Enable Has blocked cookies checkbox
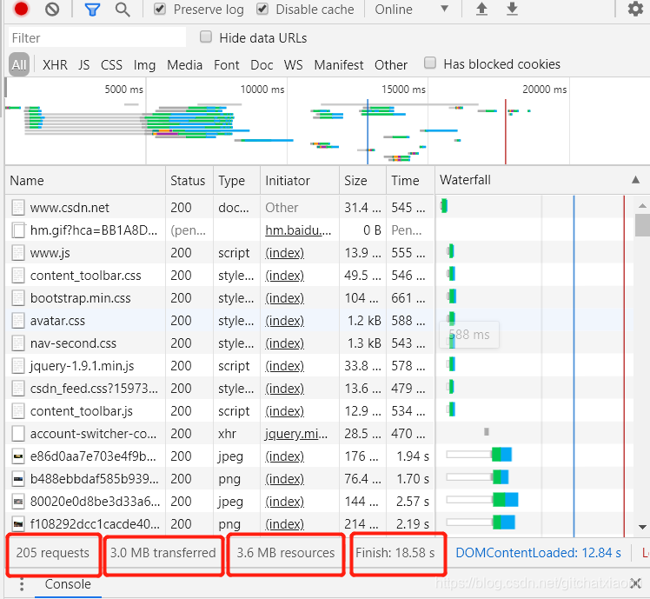The height and width of the screenshot is (599, 650). tap(430, 63)
